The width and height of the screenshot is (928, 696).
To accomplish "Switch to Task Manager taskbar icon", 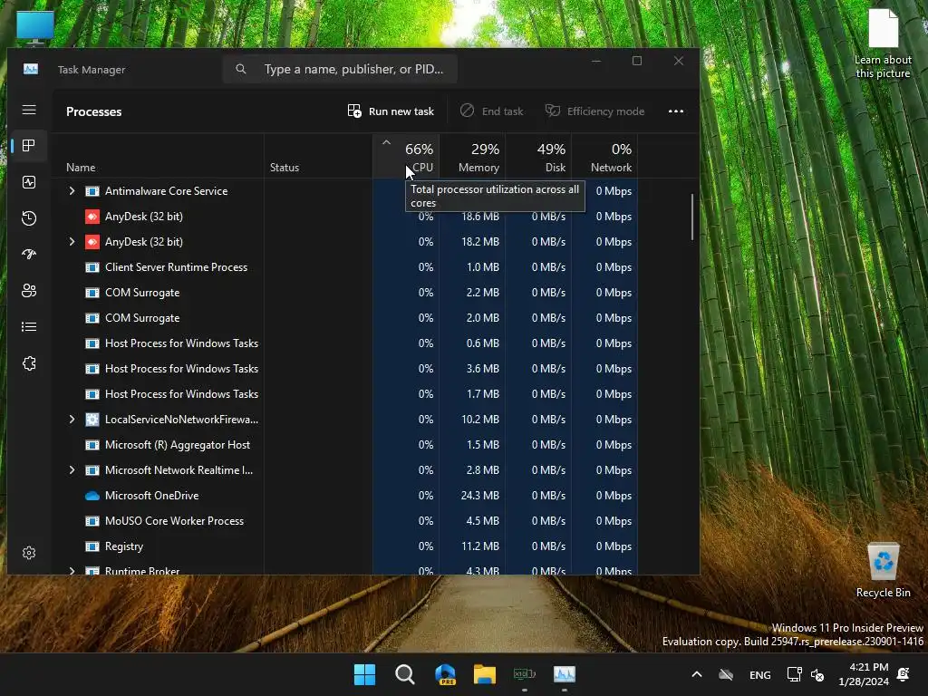I will click(564, 674).
